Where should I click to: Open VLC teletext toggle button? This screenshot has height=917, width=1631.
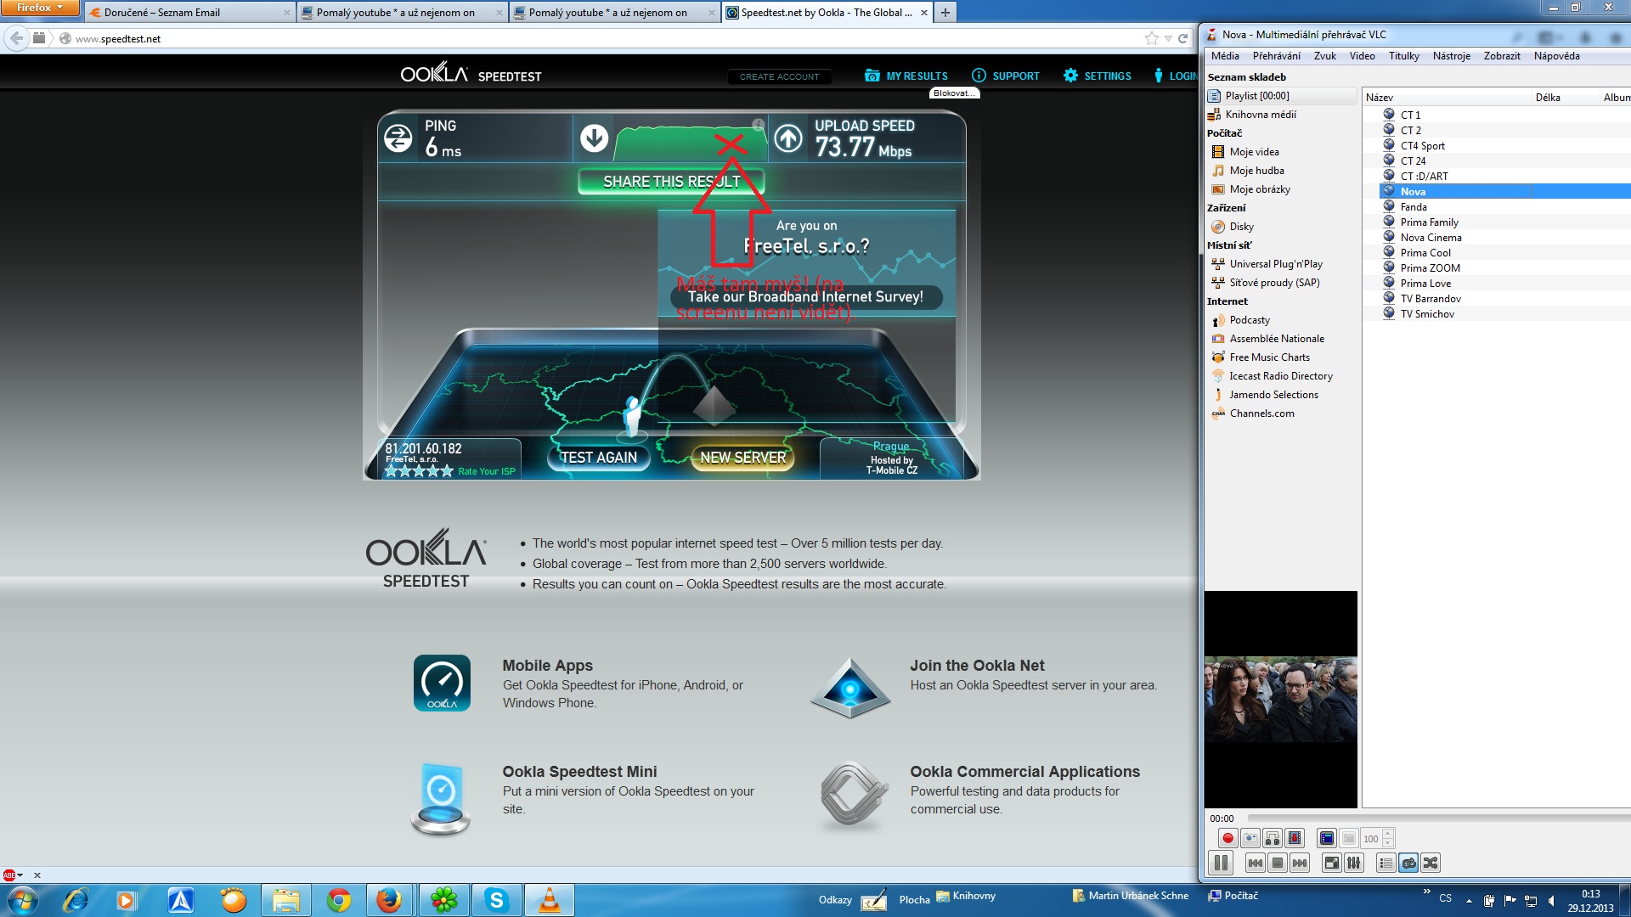click(x=1327, y=839)
